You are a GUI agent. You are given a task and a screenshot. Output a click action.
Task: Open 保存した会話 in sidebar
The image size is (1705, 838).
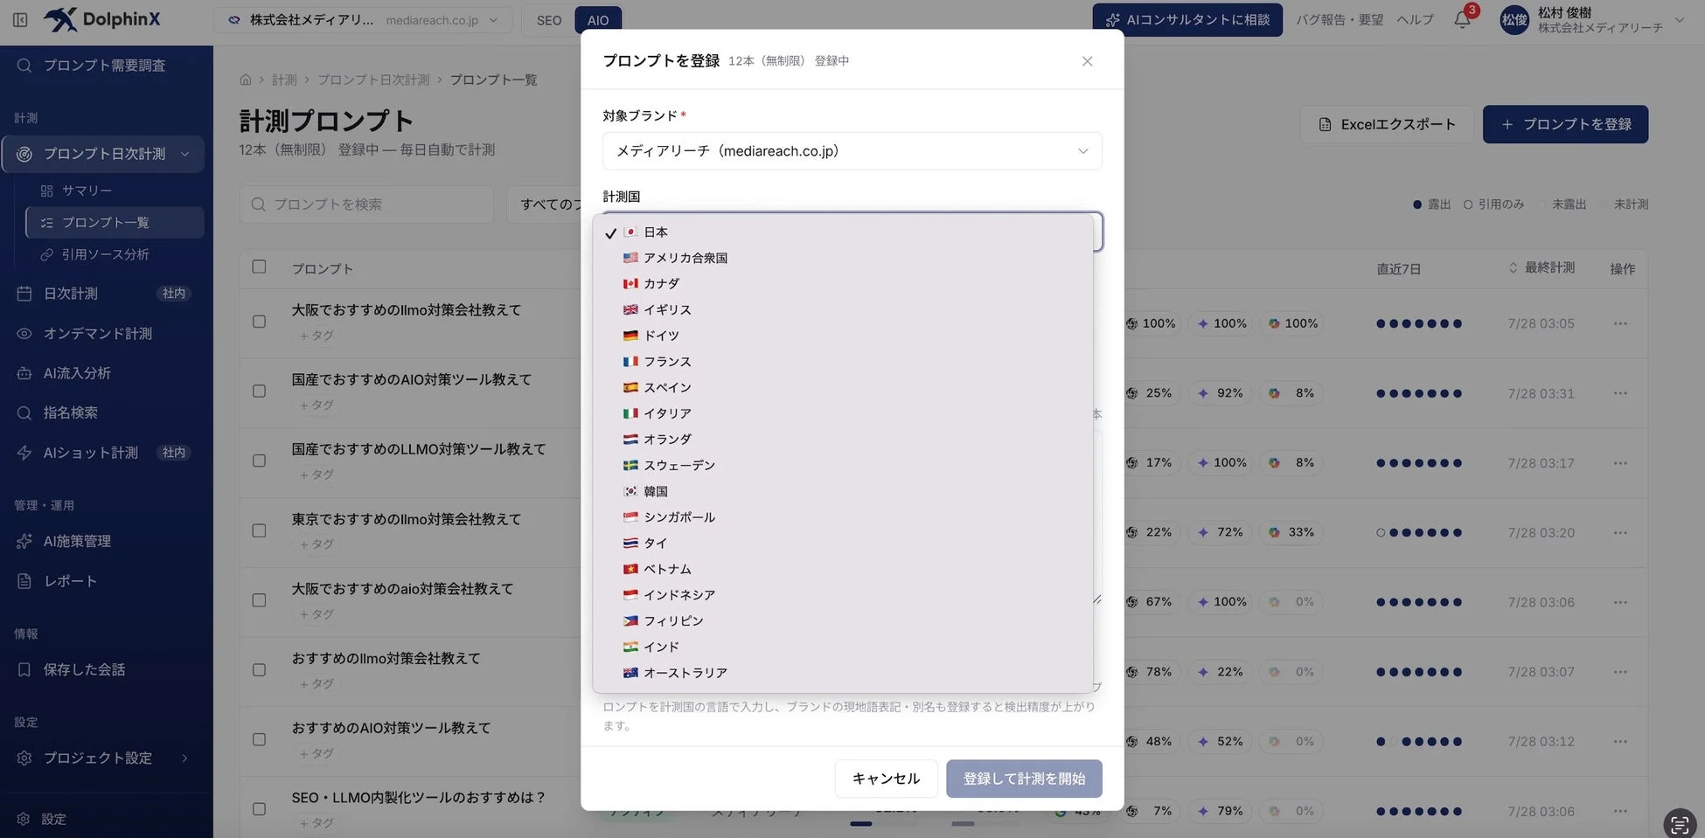pyautogui.click(x=84, y=670)
